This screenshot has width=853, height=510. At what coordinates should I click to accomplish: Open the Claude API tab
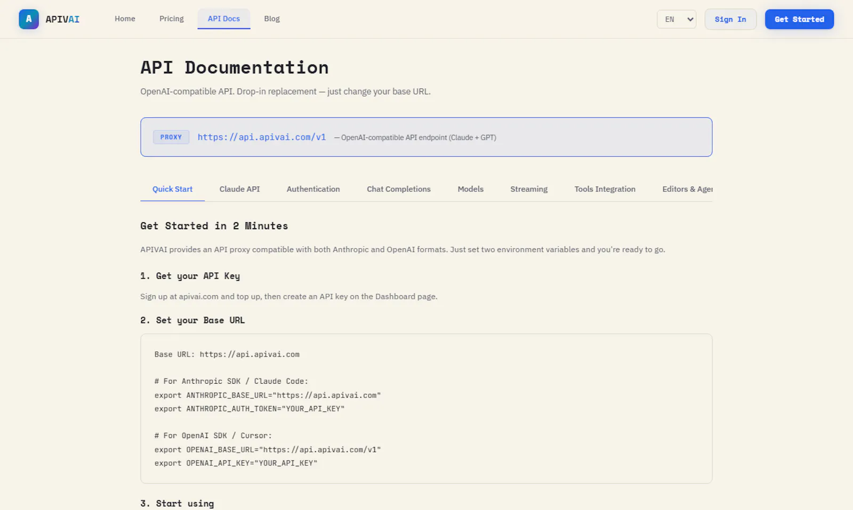(240, 189)
